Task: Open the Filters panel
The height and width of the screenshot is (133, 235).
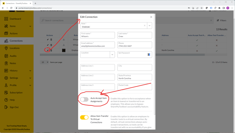Action: (222, 21)
